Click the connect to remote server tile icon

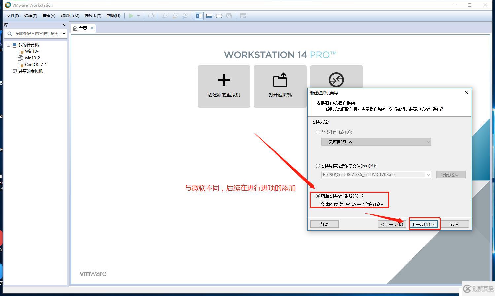pyautogui.click(x=336, y=80)
